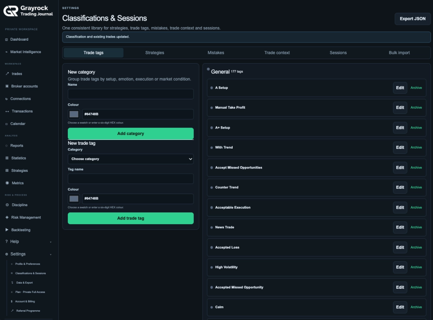Open Classifications & Sessions sub-item
The image size is (433, 320).
point(30,273)
